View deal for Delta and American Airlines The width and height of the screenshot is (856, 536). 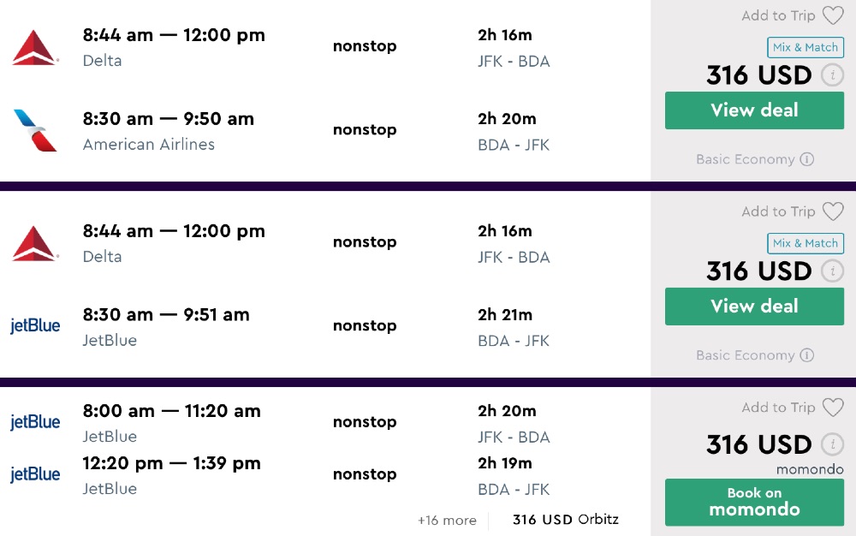[754, 110]
